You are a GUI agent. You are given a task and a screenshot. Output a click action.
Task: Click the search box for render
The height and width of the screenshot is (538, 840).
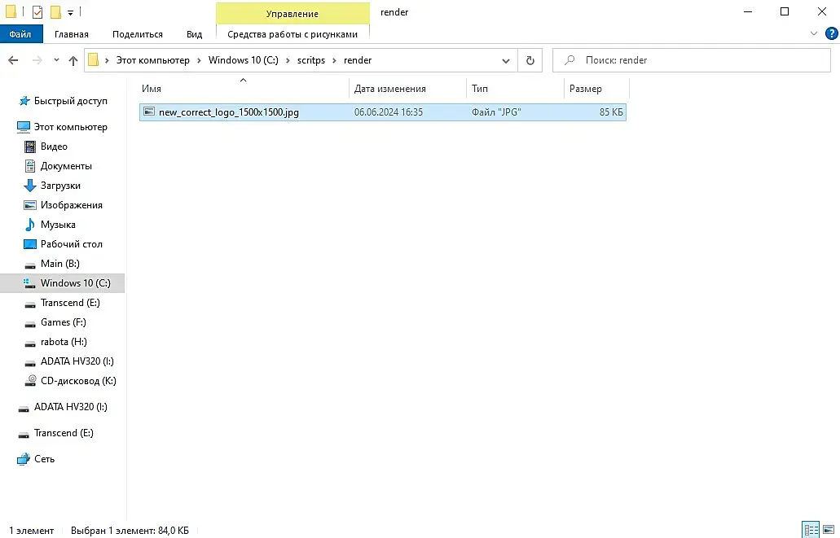(692, 60)
